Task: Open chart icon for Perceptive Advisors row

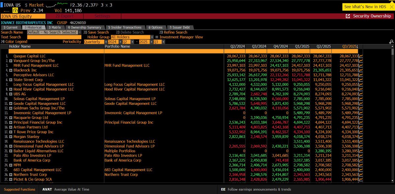Action: click(360, 75)
